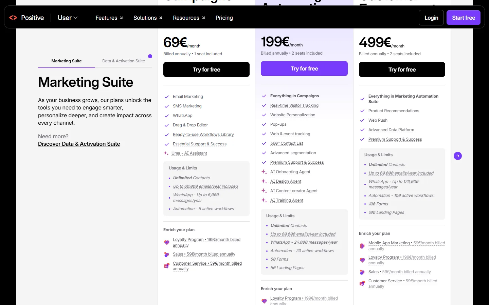The image size is (489, 305).
Task: Click the Web & event tracking feature link
Action: tap(290, 134)
